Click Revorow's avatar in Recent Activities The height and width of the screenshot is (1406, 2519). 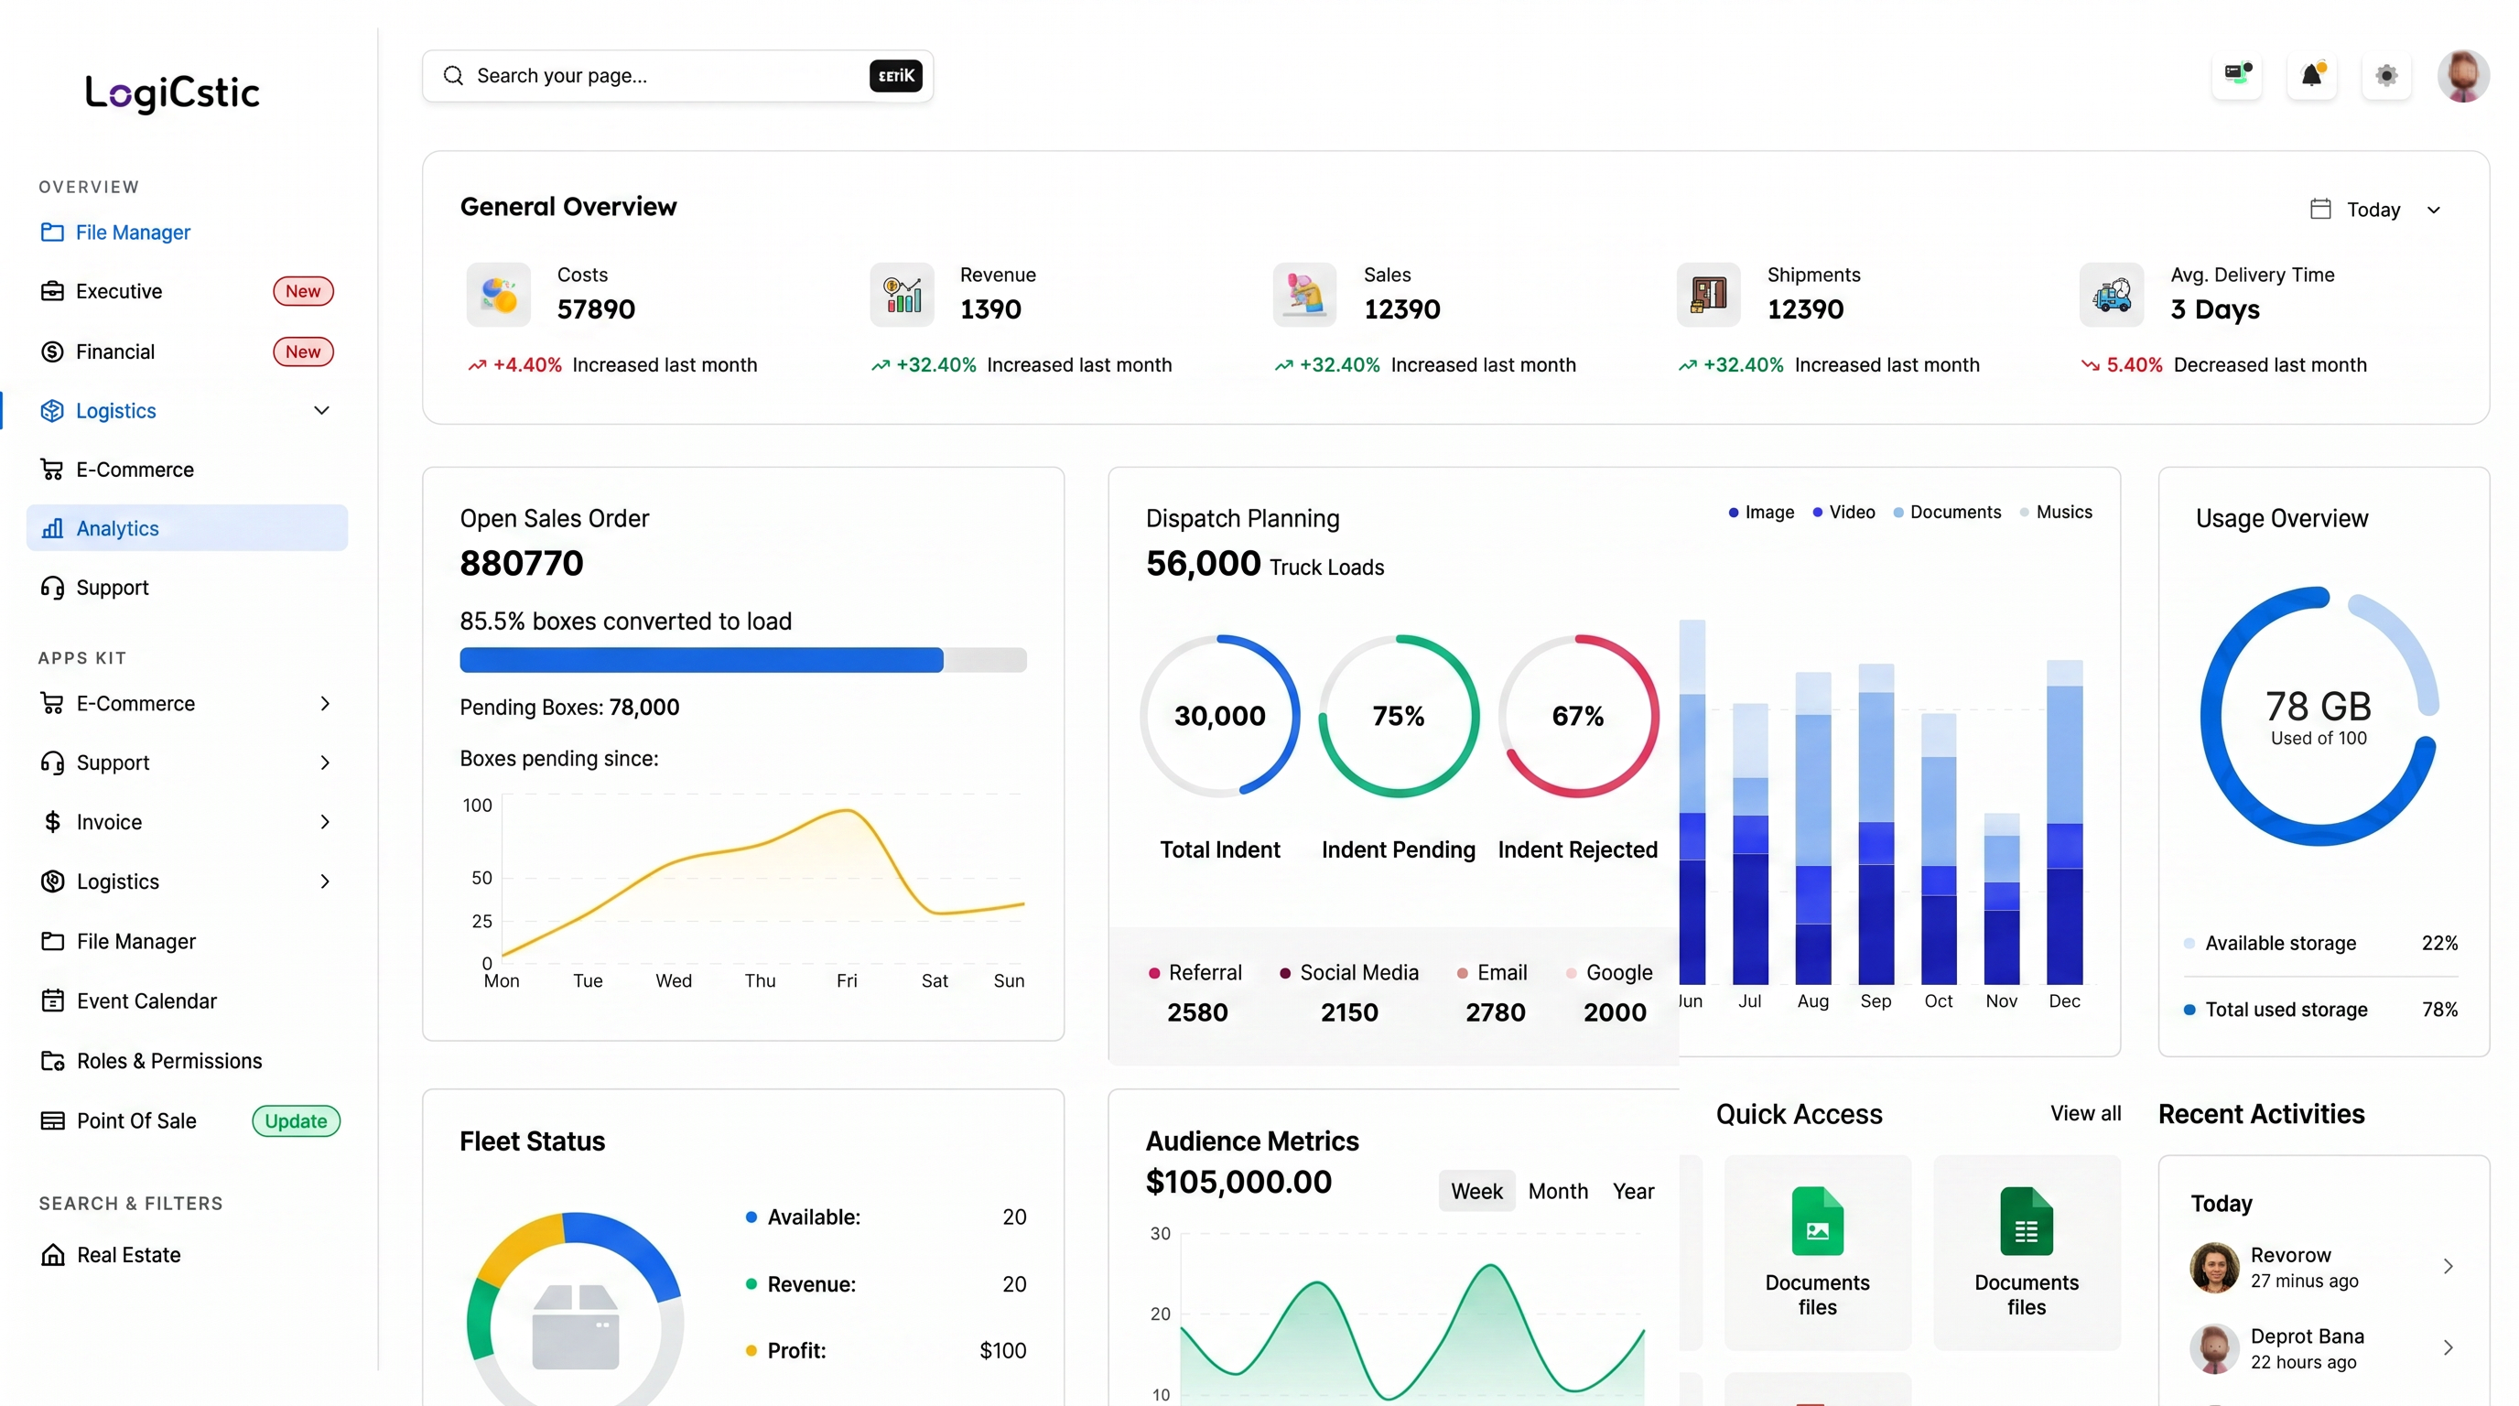[2214, 1267]
